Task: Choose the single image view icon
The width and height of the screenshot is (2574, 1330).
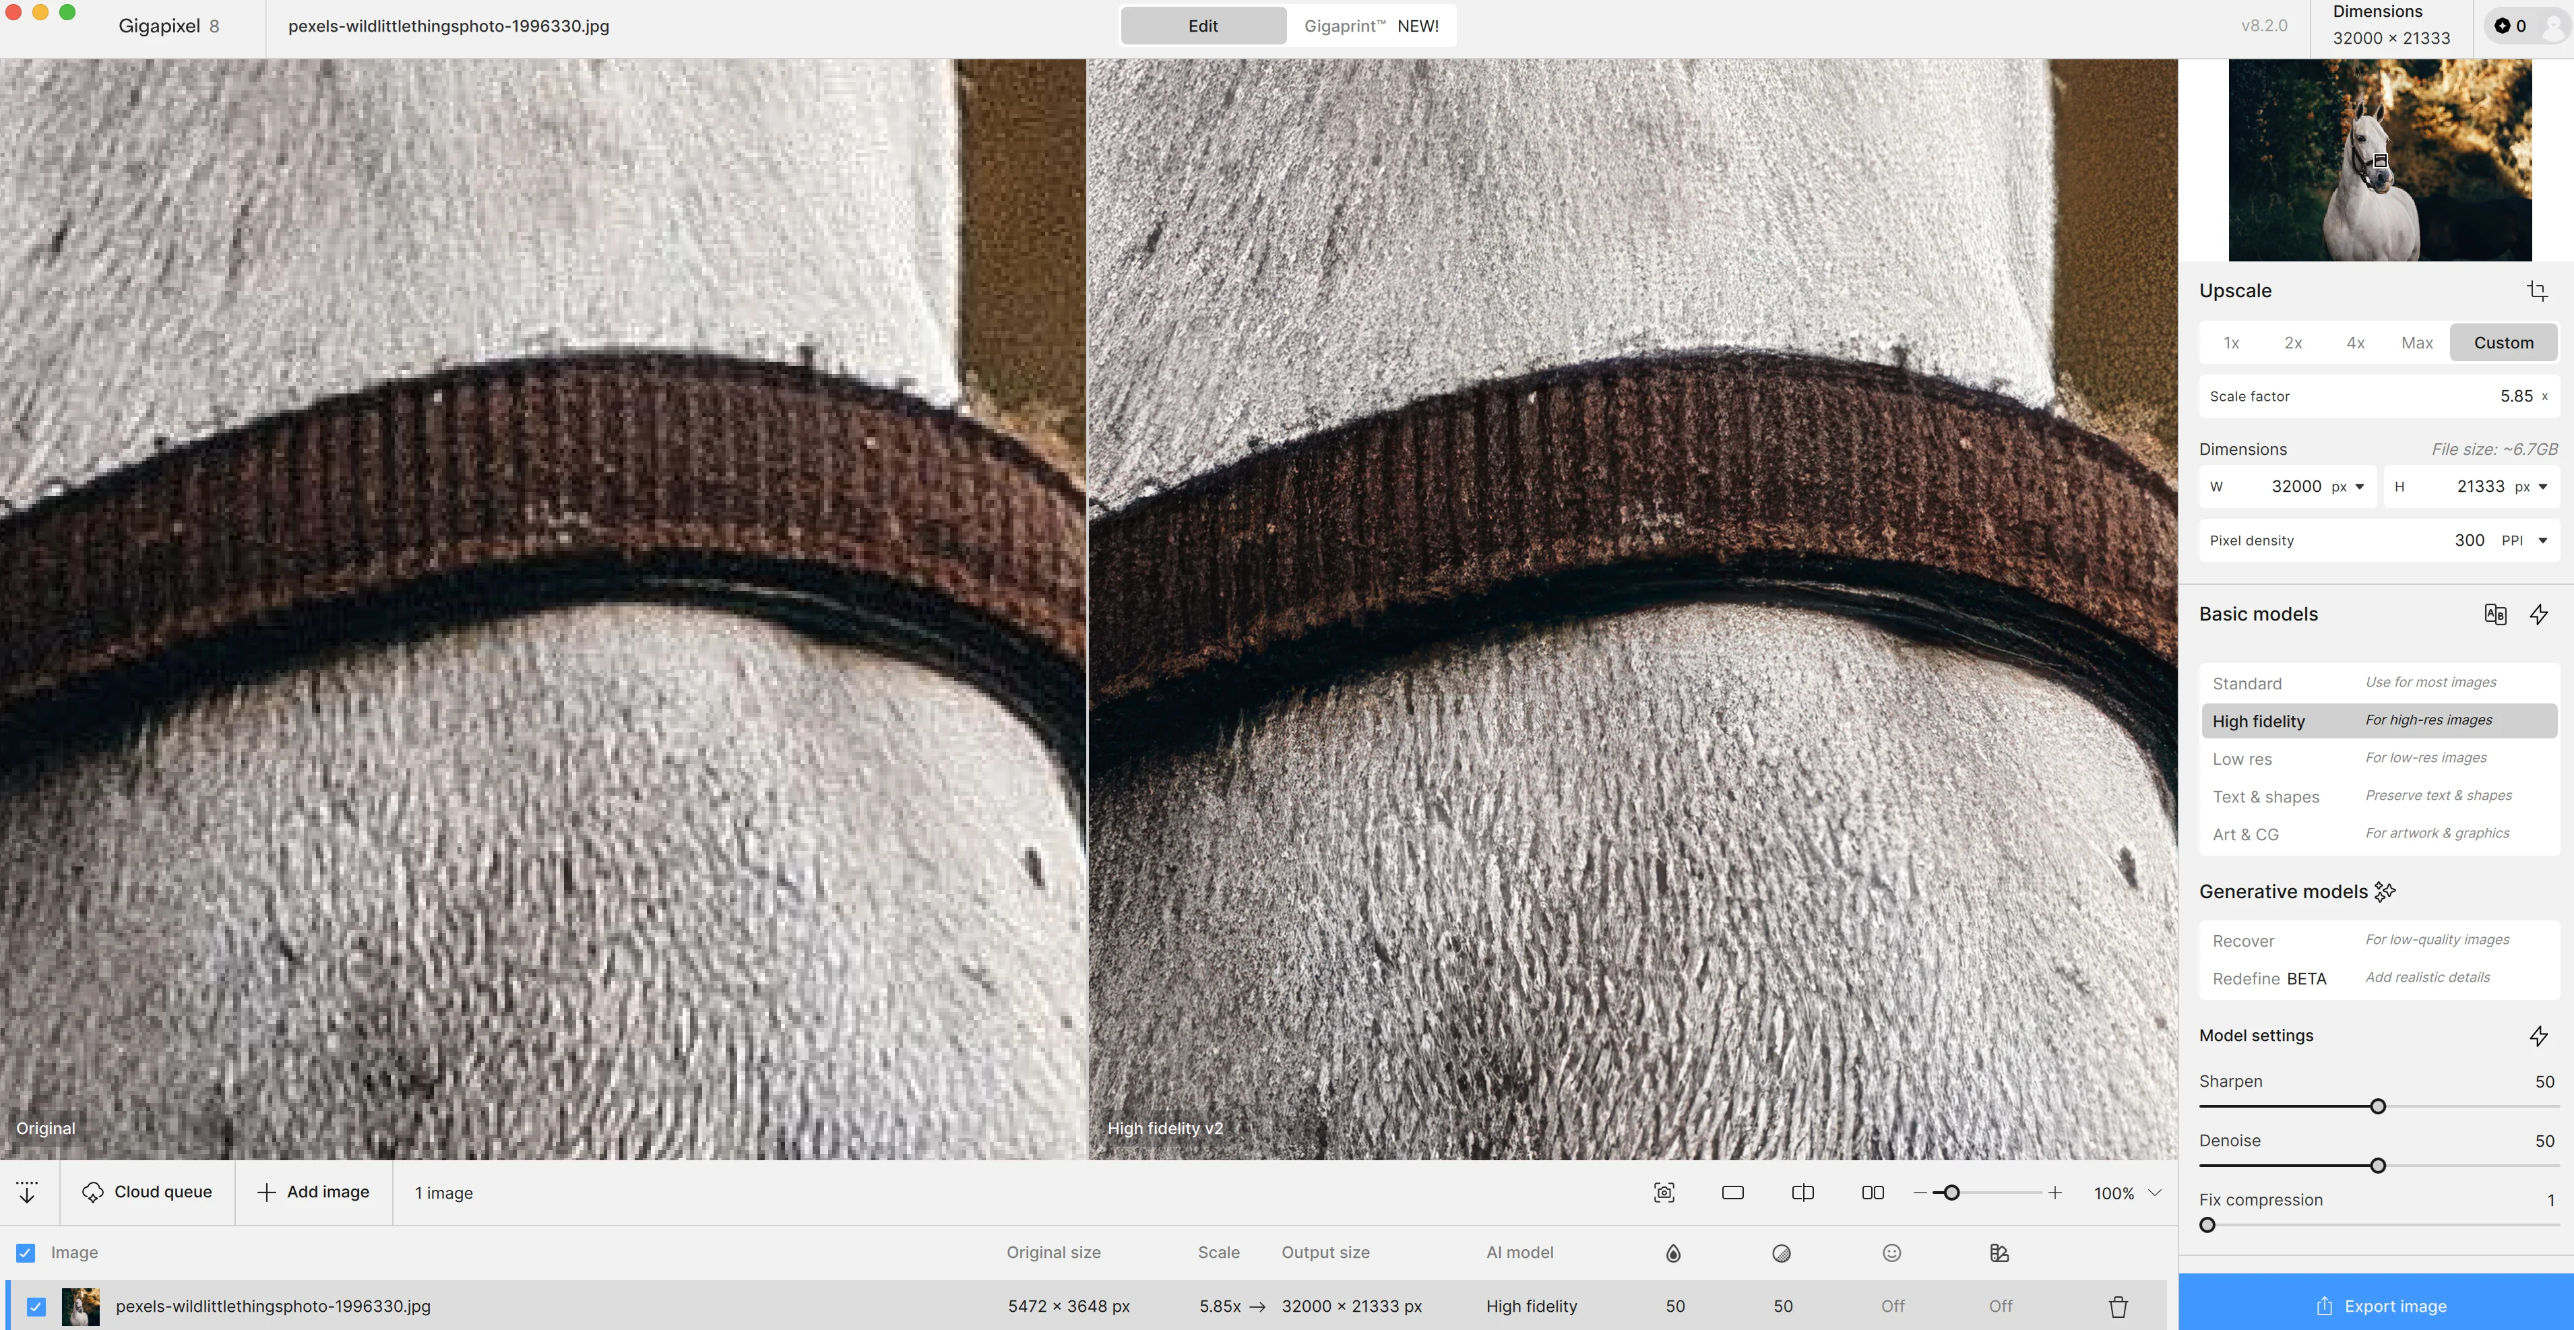Action: click(x=1732, y=1192)
